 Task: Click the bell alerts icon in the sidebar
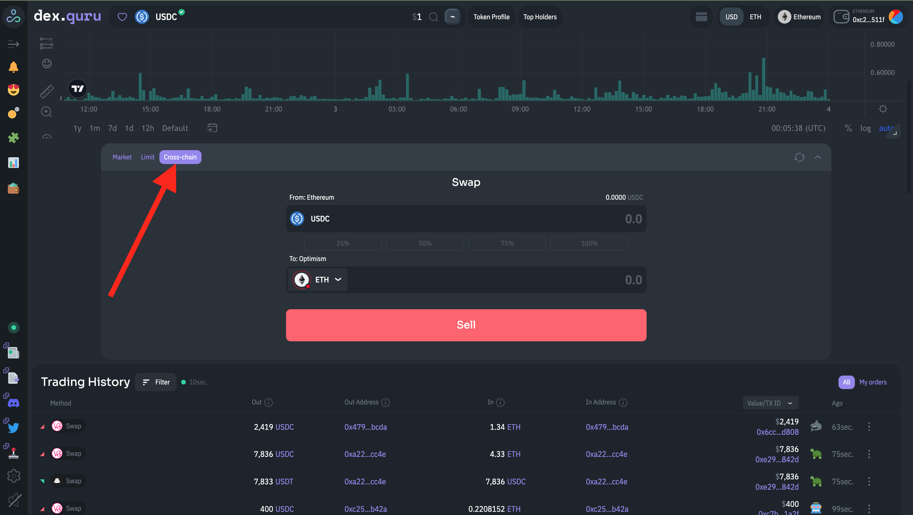(14, 67)
